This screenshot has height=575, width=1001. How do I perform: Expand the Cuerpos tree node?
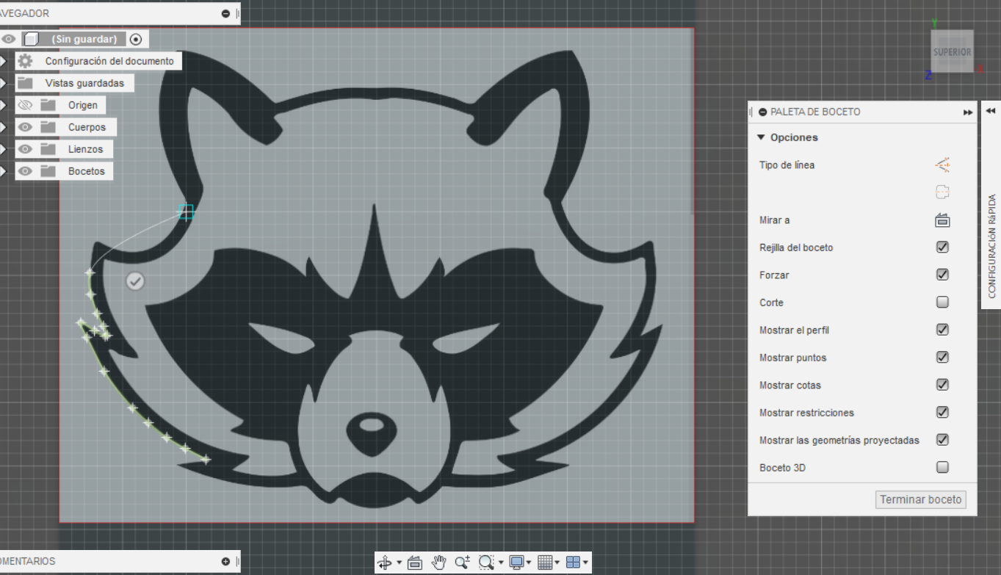[x=3, y=127]
